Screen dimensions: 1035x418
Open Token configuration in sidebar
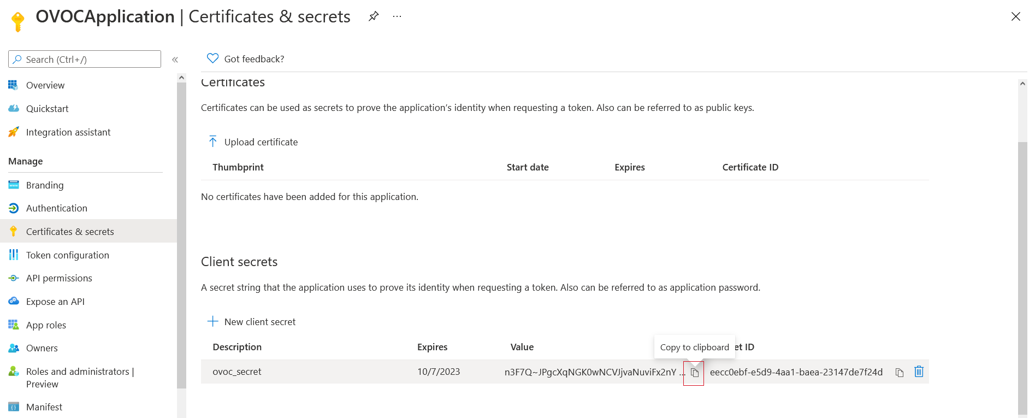coord(68,255)
